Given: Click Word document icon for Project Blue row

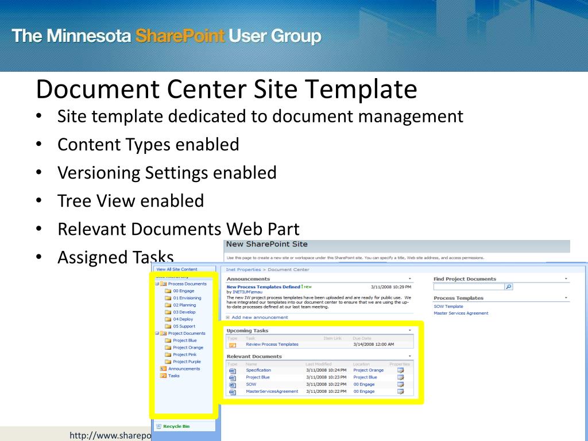Looking at the screenshot, I should [x=233, y=378].
